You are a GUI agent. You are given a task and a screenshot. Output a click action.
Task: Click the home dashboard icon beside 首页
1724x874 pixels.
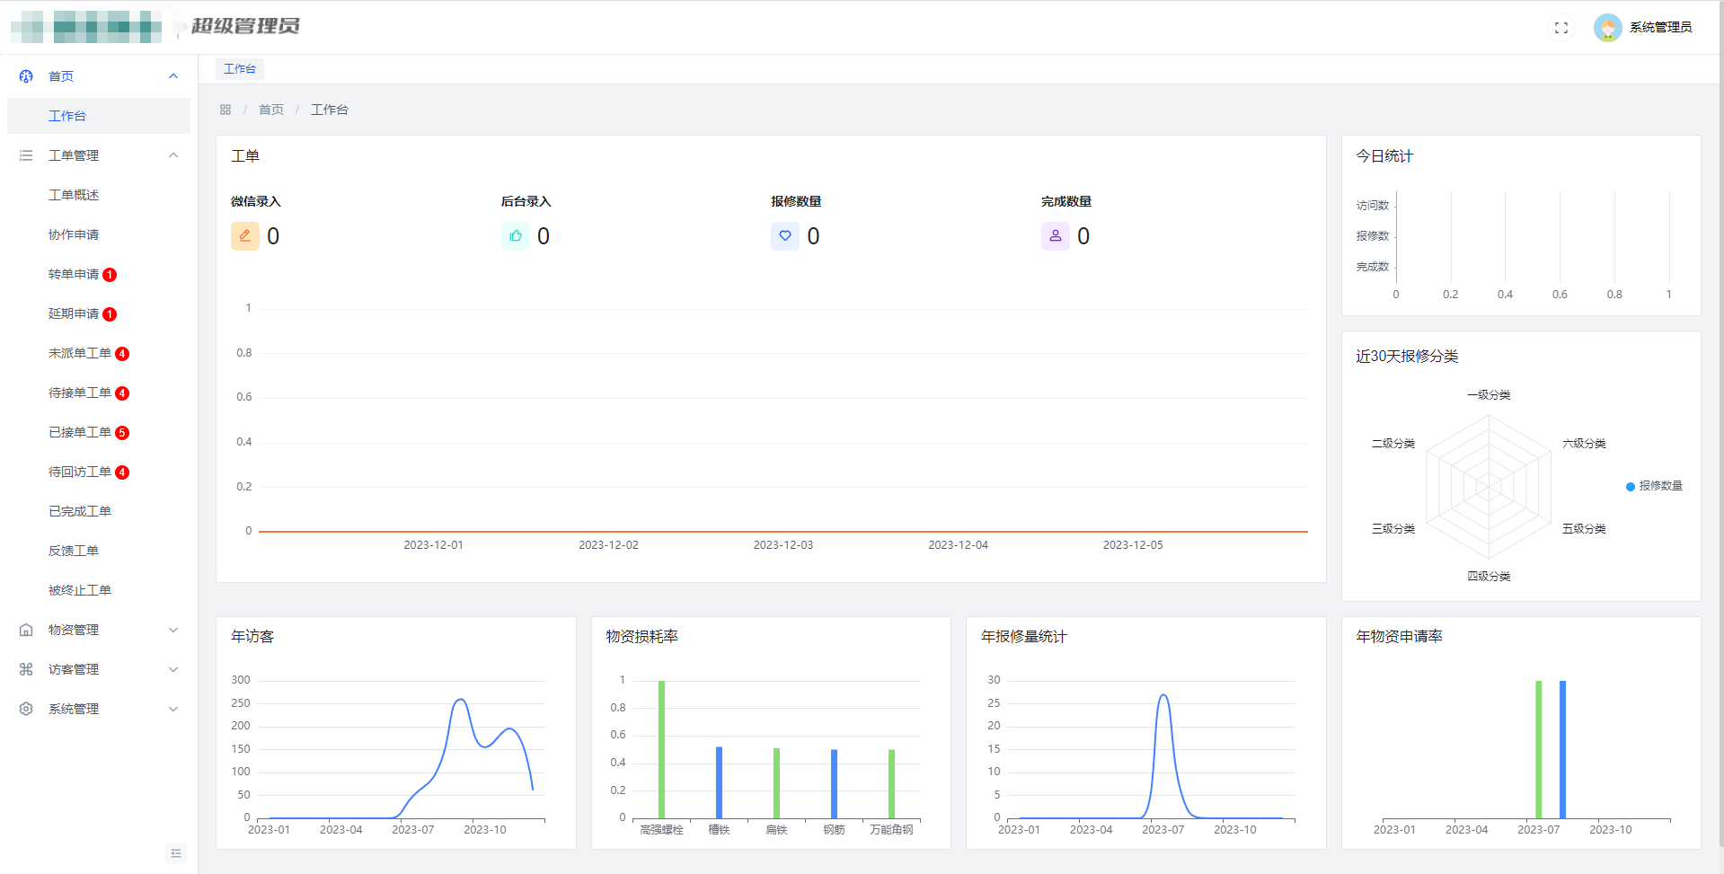point(26,76)
